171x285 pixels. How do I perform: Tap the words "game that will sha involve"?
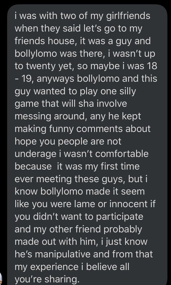point(71,104)
